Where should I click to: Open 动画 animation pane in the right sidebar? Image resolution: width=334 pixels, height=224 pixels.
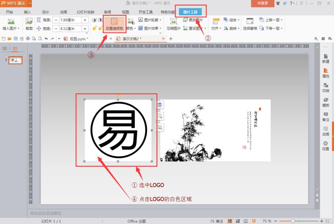326,132
